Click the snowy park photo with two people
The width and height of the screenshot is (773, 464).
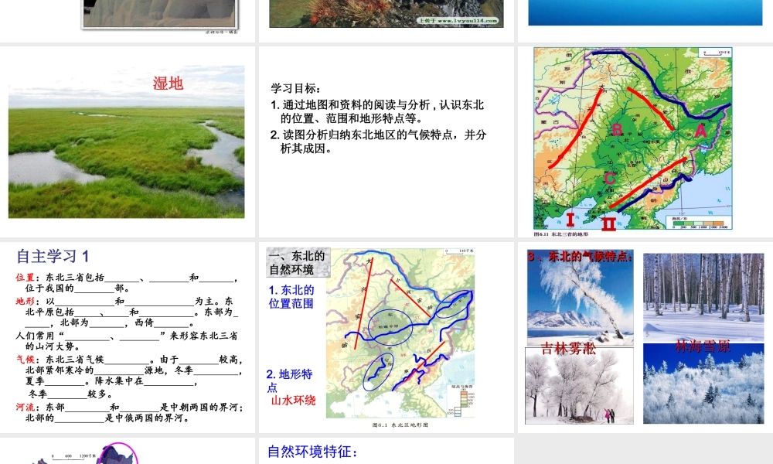579,386
